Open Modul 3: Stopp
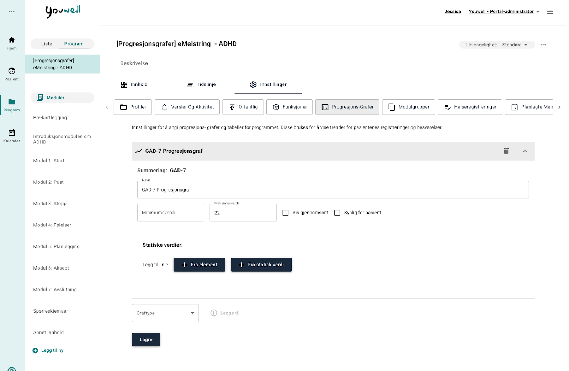This screenshot has height=371, width=569. 50,204
